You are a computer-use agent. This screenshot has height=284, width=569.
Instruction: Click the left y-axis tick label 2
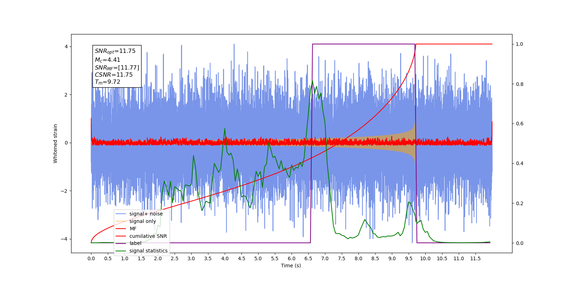(x=66, y=95)
